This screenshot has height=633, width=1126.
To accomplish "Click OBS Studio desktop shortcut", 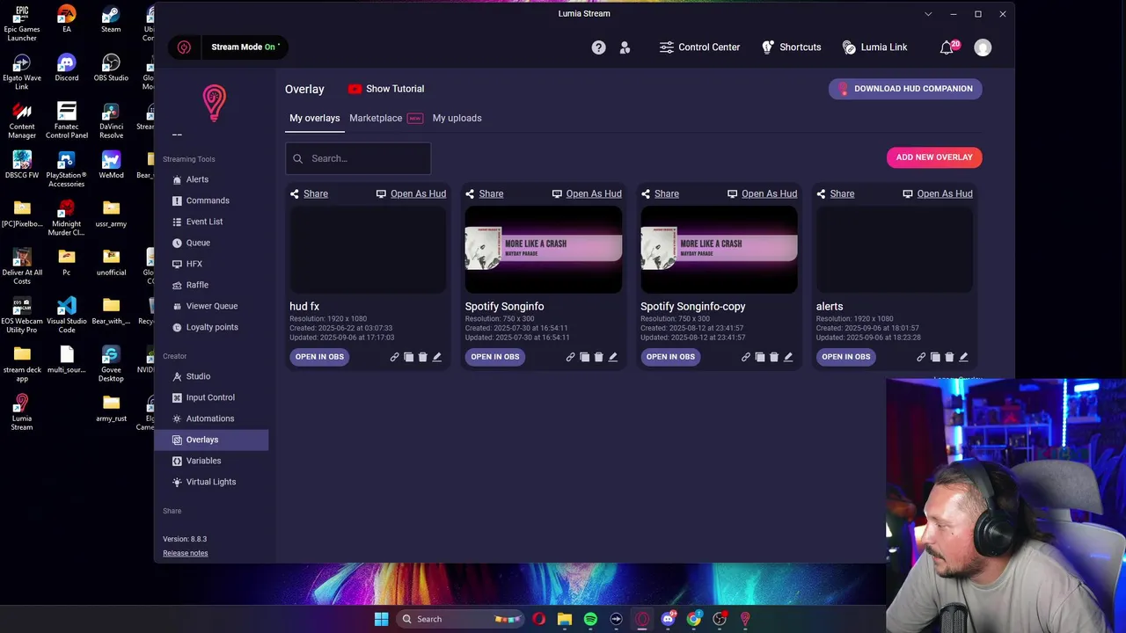I will coord(111,68).
